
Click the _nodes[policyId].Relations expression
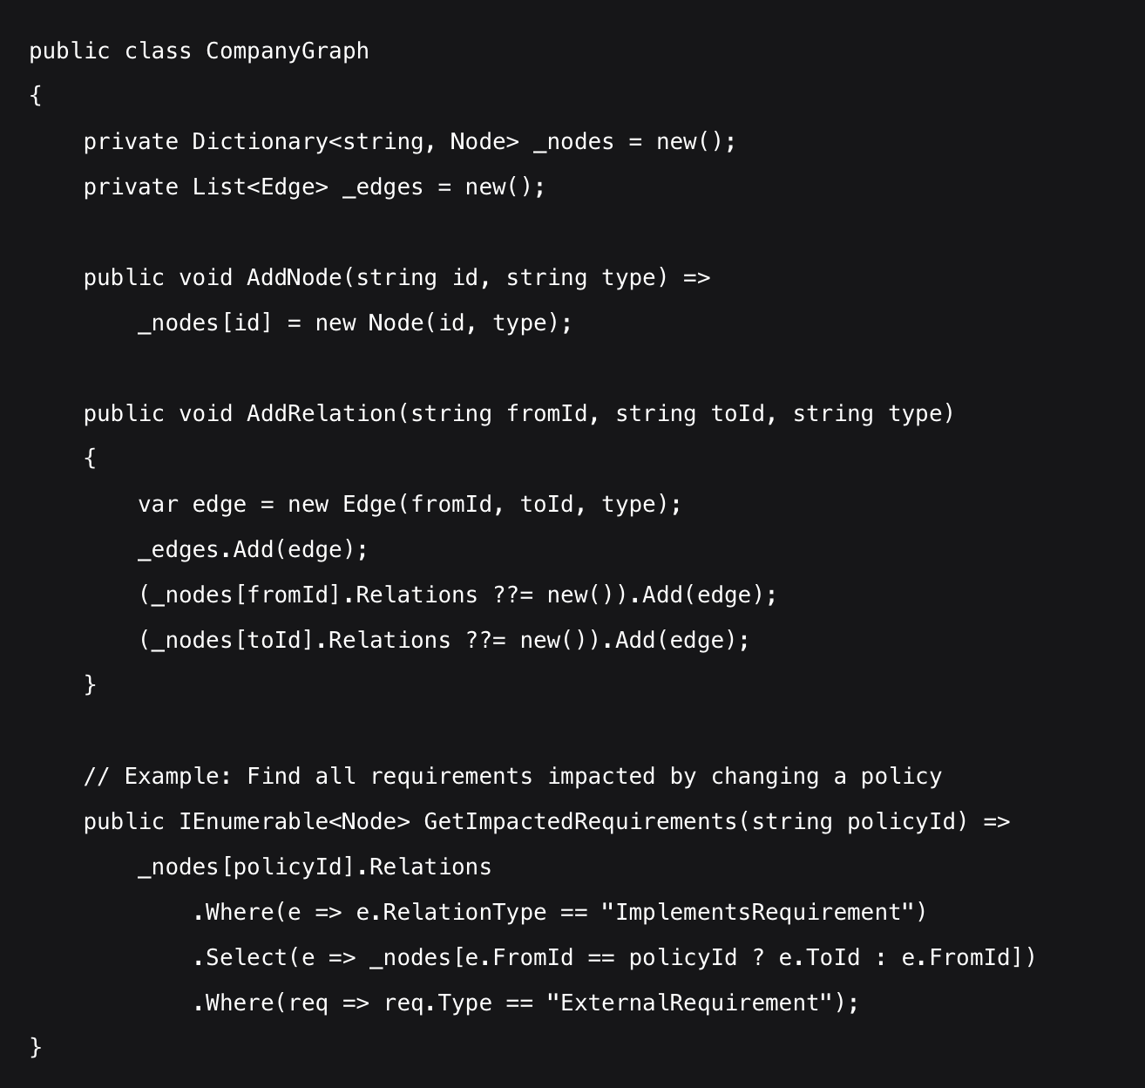point(315,867)
